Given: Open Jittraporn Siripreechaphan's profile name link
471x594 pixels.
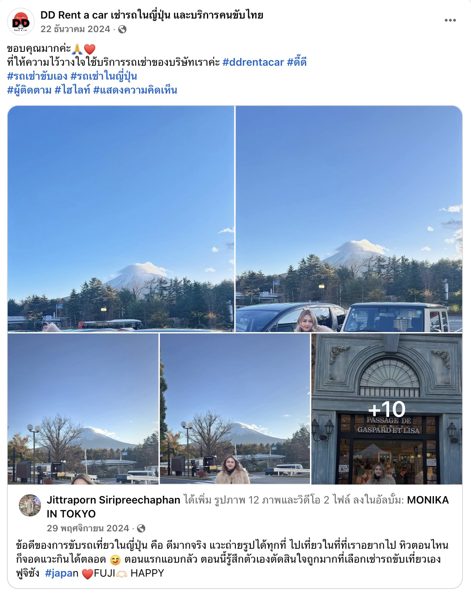Looking at the screenshot, I should point(114,500).
